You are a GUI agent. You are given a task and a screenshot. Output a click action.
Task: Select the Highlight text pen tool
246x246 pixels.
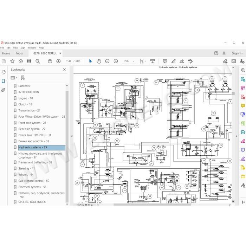[173, 61]
